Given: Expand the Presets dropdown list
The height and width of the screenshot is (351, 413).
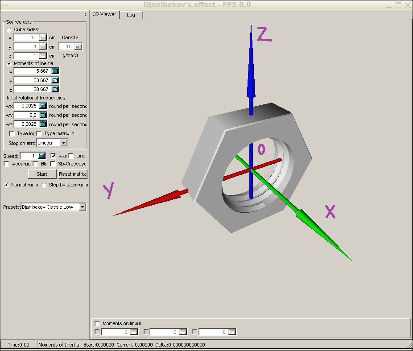Looking at the screenshot, I should pyautogui.click(x=82, y=207).
